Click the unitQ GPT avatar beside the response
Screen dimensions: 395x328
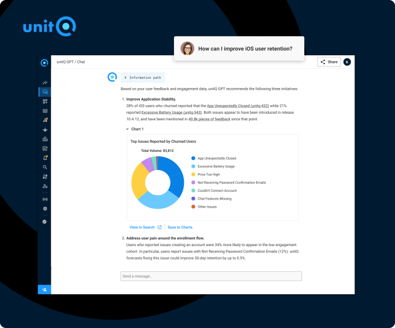112,77
